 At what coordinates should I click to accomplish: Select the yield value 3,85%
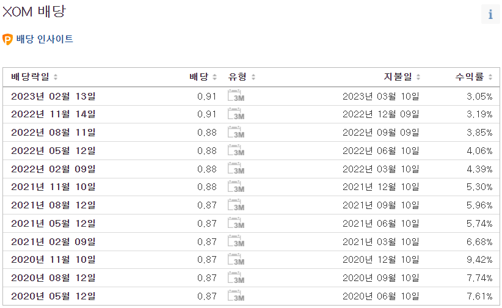(x=479, y=133)
